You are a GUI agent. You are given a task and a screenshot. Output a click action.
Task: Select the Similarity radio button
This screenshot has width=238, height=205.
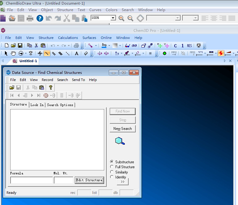pos(112,172)
